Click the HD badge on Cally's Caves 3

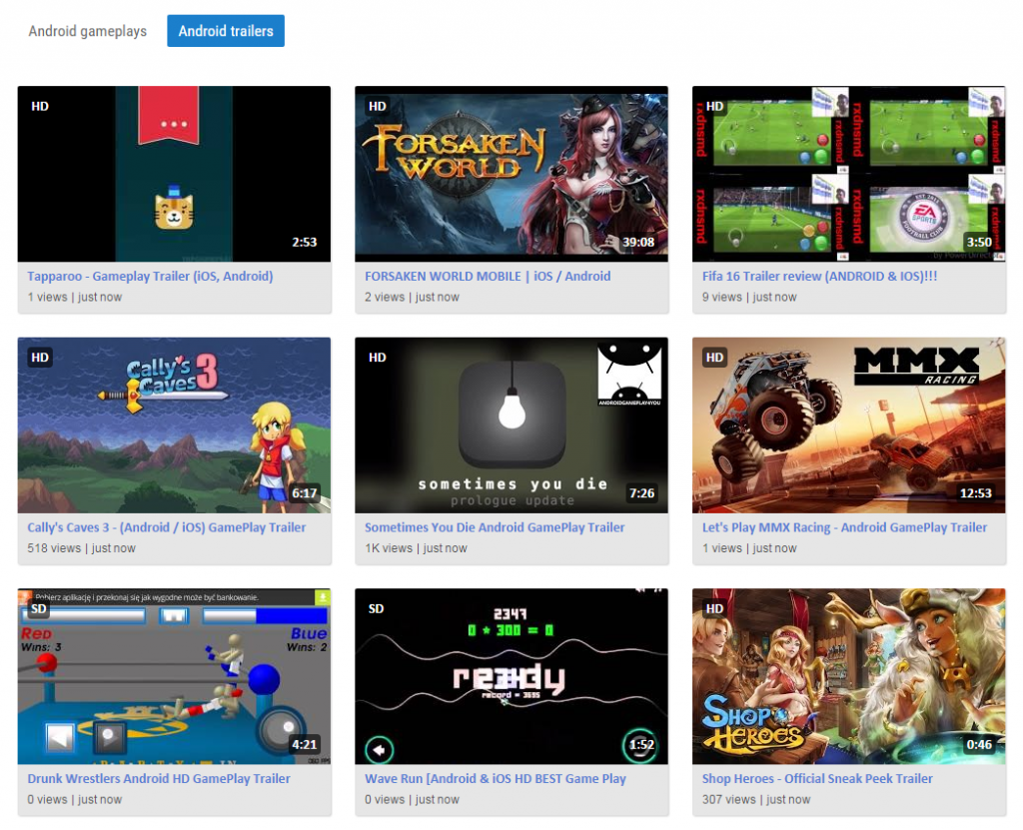(x=40, y=358)
